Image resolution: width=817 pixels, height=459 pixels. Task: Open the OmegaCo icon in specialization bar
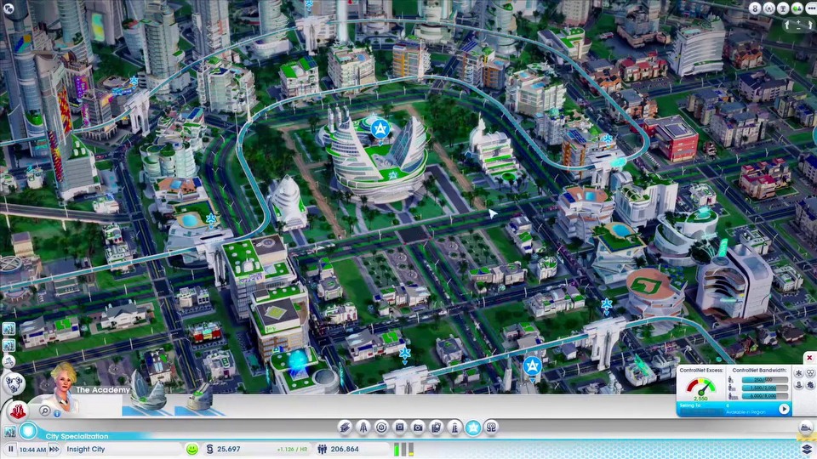(491, 428)
